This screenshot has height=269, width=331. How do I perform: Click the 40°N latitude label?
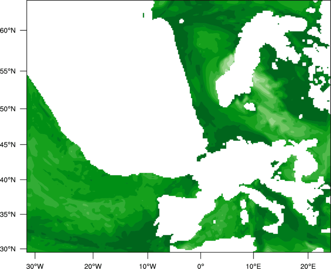[8, 180]
